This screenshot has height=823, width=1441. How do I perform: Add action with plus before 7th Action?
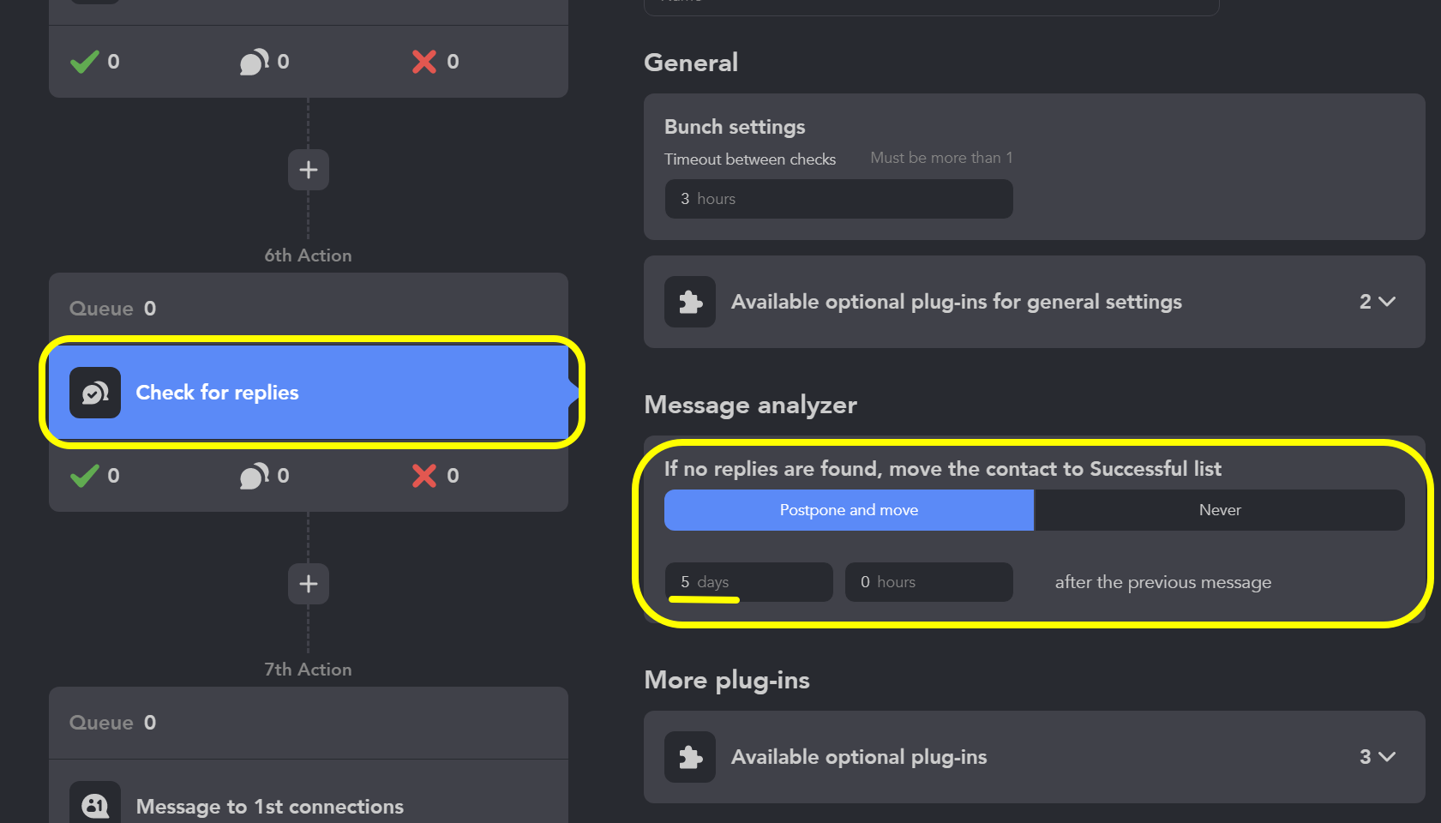309,584
